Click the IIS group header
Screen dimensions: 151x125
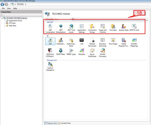click(x=48, y=36)
